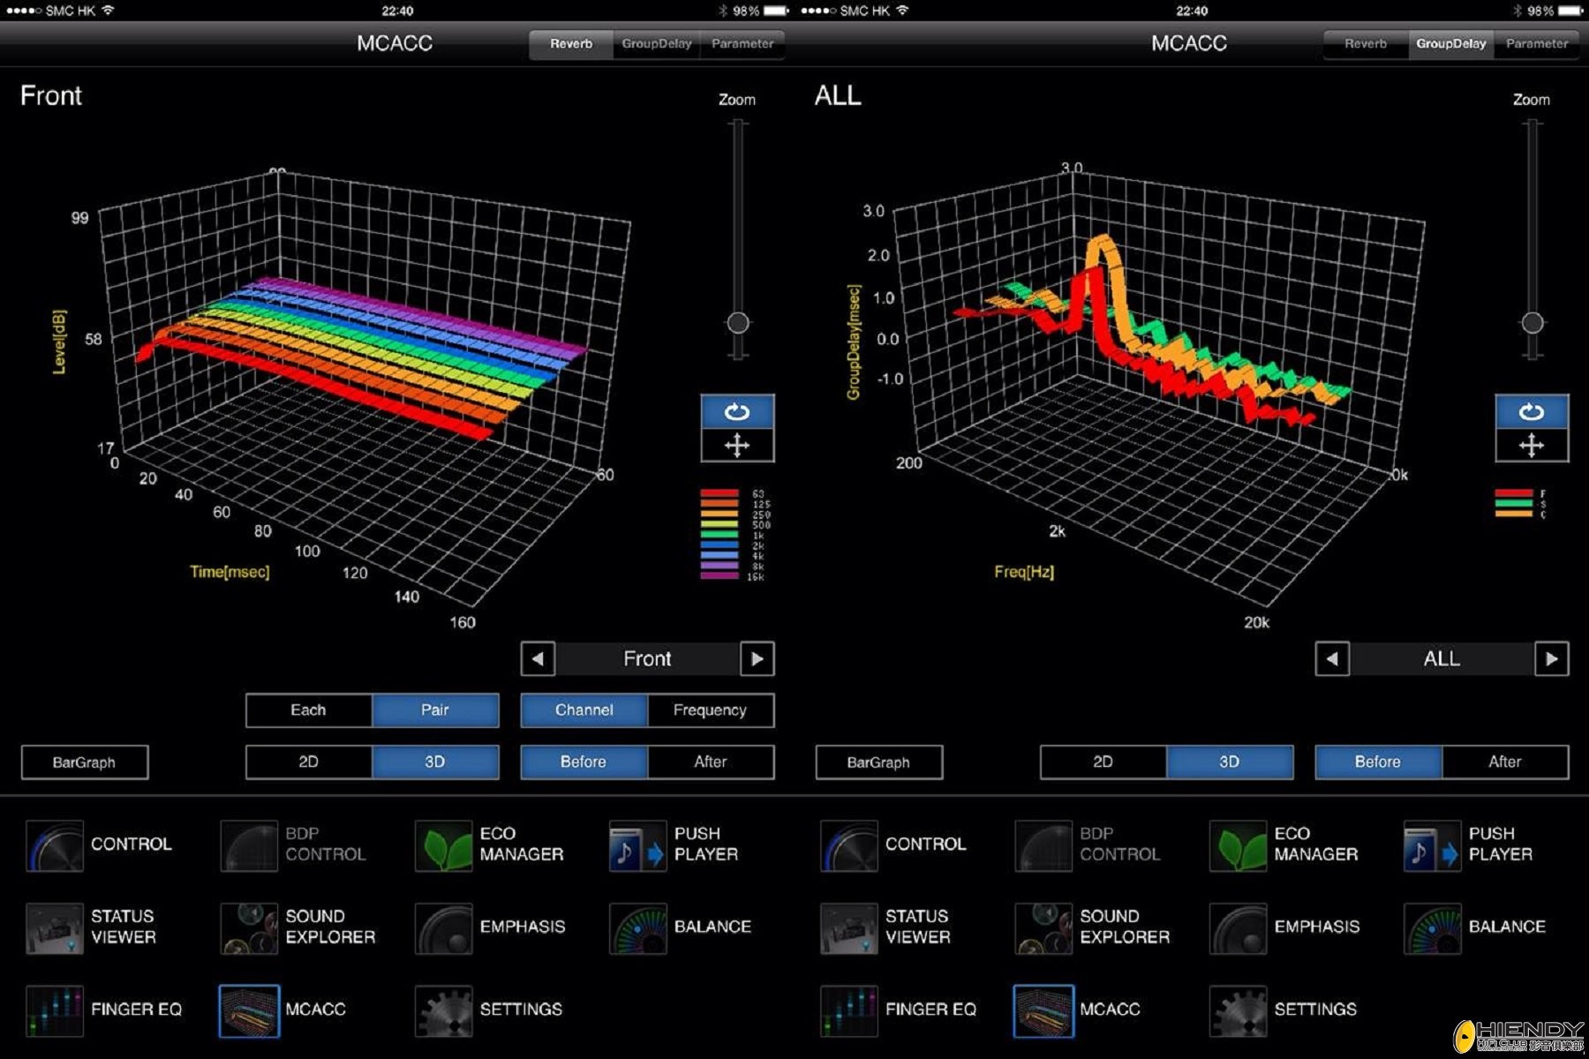
Task: Show the After result for ALL graph
Action: (x=1504, y=762)
